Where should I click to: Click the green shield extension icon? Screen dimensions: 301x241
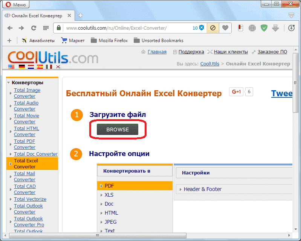coord(264,28)
